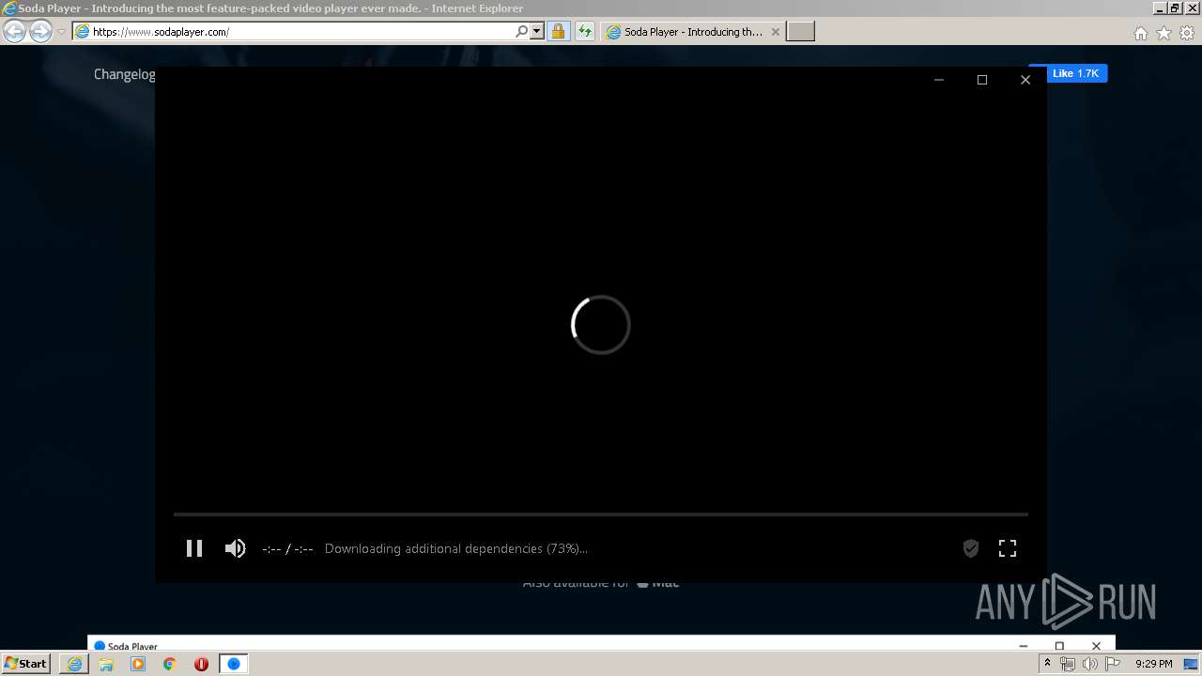
Task: Minimize the Internet Explorer window
Action: click(x=1160, y=8)
